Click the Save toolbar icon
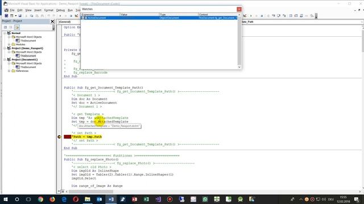The height and width of the screenshot is (204, 364). coord(20,16)
